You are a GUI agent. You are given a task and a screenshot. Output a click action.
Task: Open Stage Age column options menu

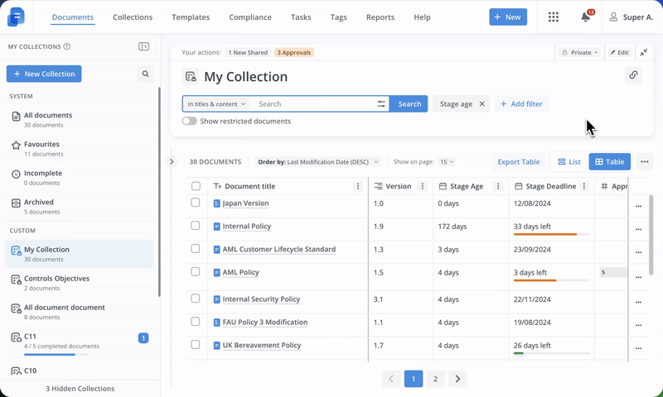(x=498, y=186)
